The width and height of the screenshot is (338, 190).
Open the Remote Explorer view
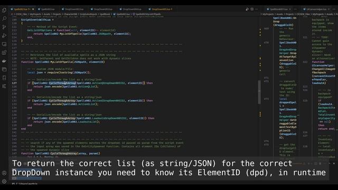tap(4, 44)
